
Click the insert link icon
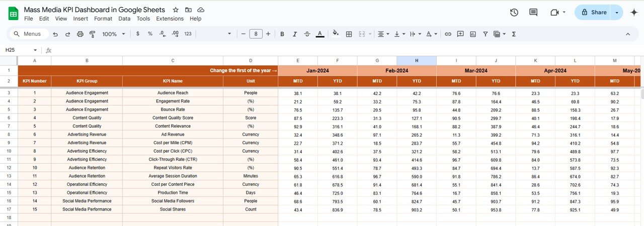point(448,34)
